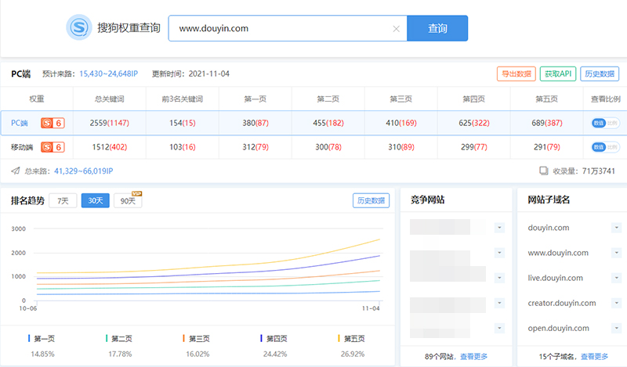Click 移动端 第一页 value 312(79)

click(256, 147)
